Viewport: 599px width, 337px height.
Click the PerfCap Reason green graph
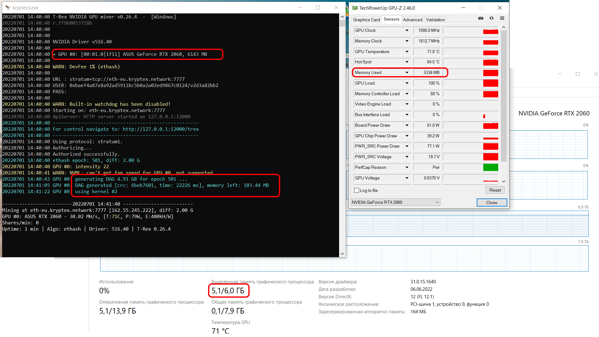(490, 167)
